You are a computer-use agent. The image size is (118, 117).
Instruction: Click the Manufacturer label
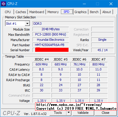(x=20, y=40)
